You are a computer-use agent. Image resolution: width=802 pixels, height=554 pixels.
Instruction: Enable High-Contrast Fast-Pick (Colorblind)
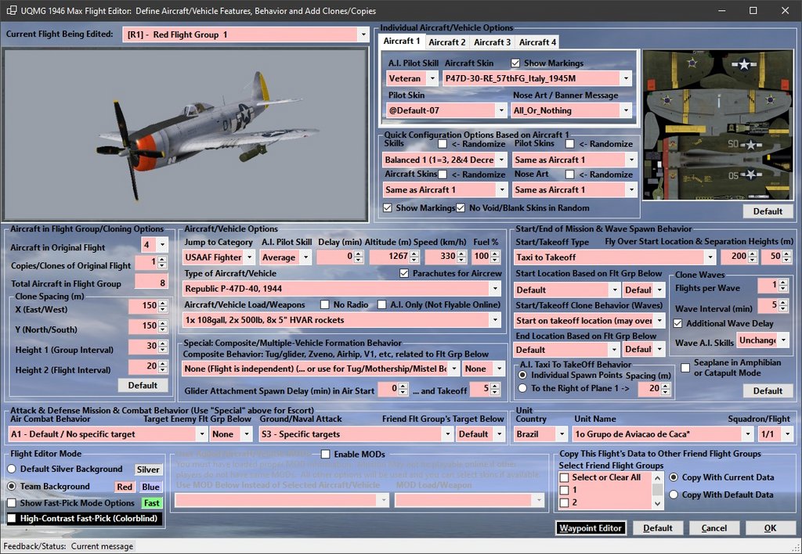coord(11,518)
